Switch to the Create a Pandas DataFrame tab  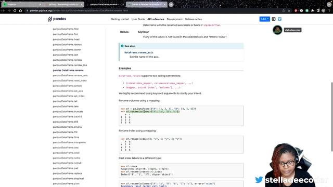(x=147, y=5)
